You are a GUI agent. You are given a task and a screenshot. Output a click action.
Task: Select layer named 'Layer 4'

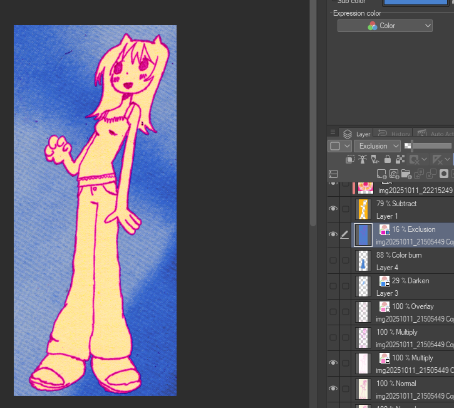point(387,268)
